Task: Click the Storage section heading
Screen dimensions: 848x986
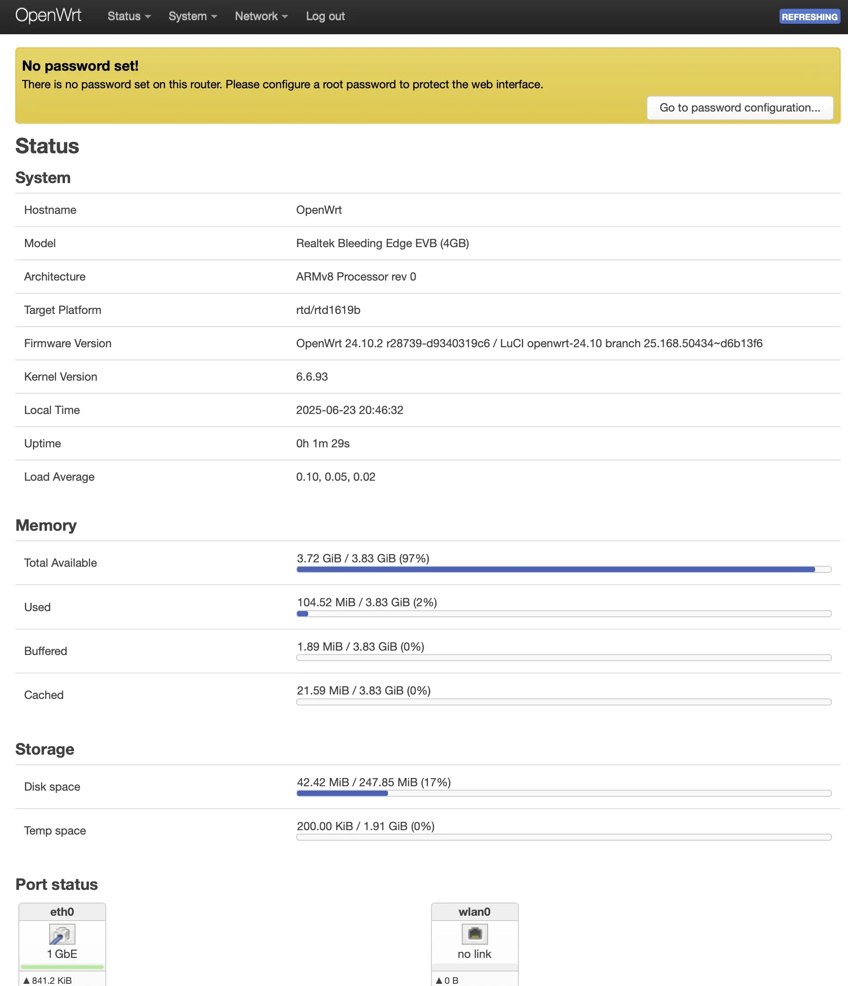Action: click(45, 749)
